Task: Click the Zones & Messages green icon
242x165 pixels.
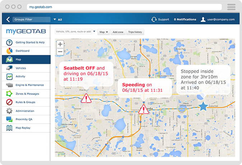Action: pyautogui.click(x=9, y=94)
